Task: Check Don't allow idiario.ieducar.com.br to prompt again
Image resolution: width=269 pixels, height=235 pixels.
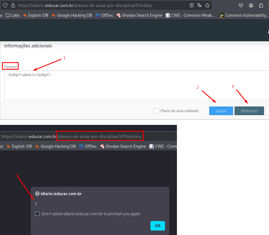Action: (x=37, y=214)
